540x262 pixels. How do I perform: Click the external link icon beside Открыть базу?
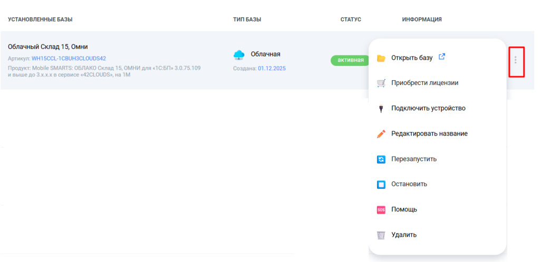click(442, 57)
